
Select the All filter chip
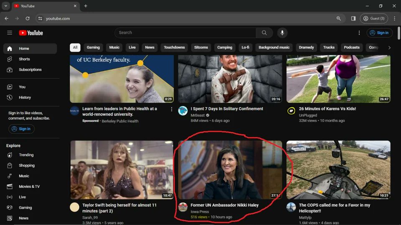75,47
